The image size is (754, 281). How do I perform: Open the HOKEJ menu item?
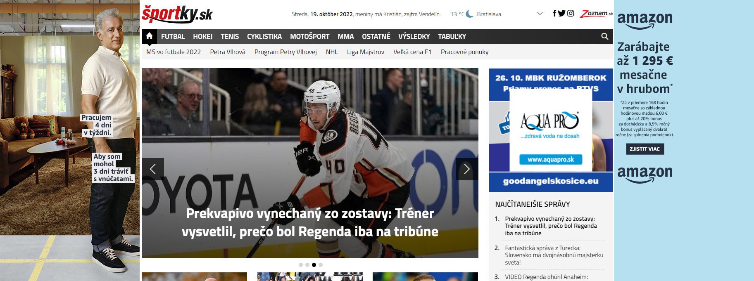coord(202,36)
